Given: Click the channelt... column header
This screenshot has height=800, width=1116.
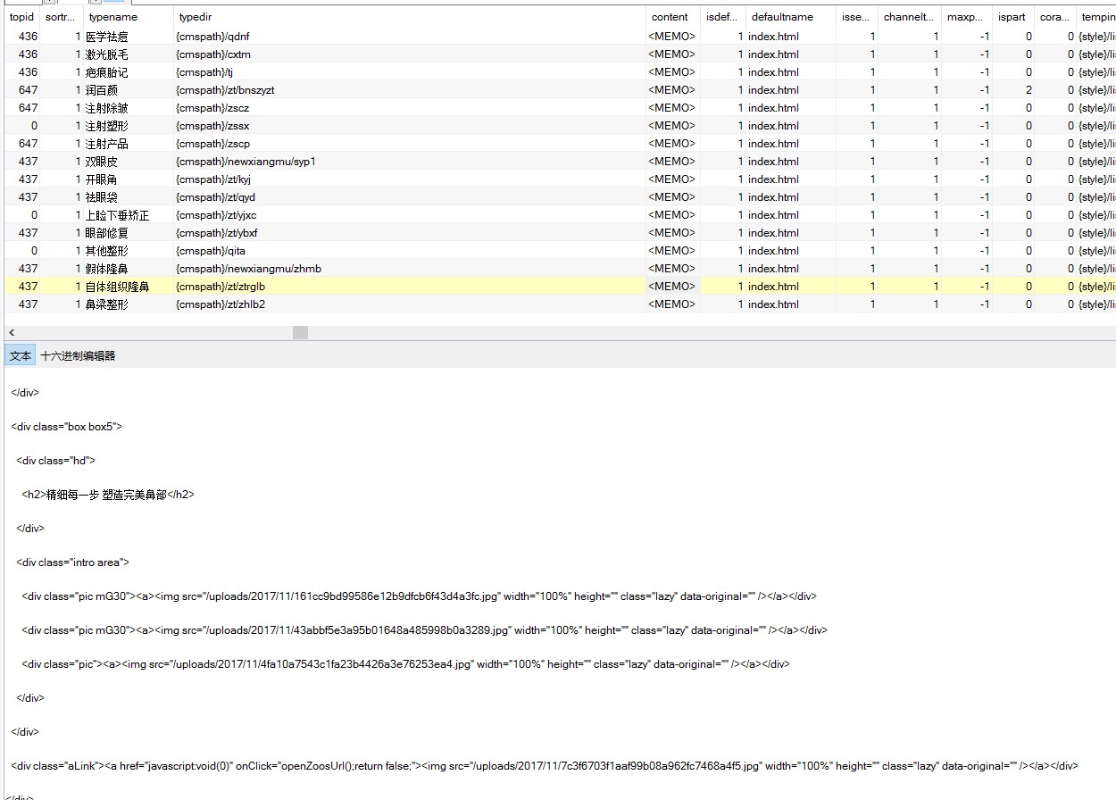Looking at the screenshot, I should [x=909, y=17].
